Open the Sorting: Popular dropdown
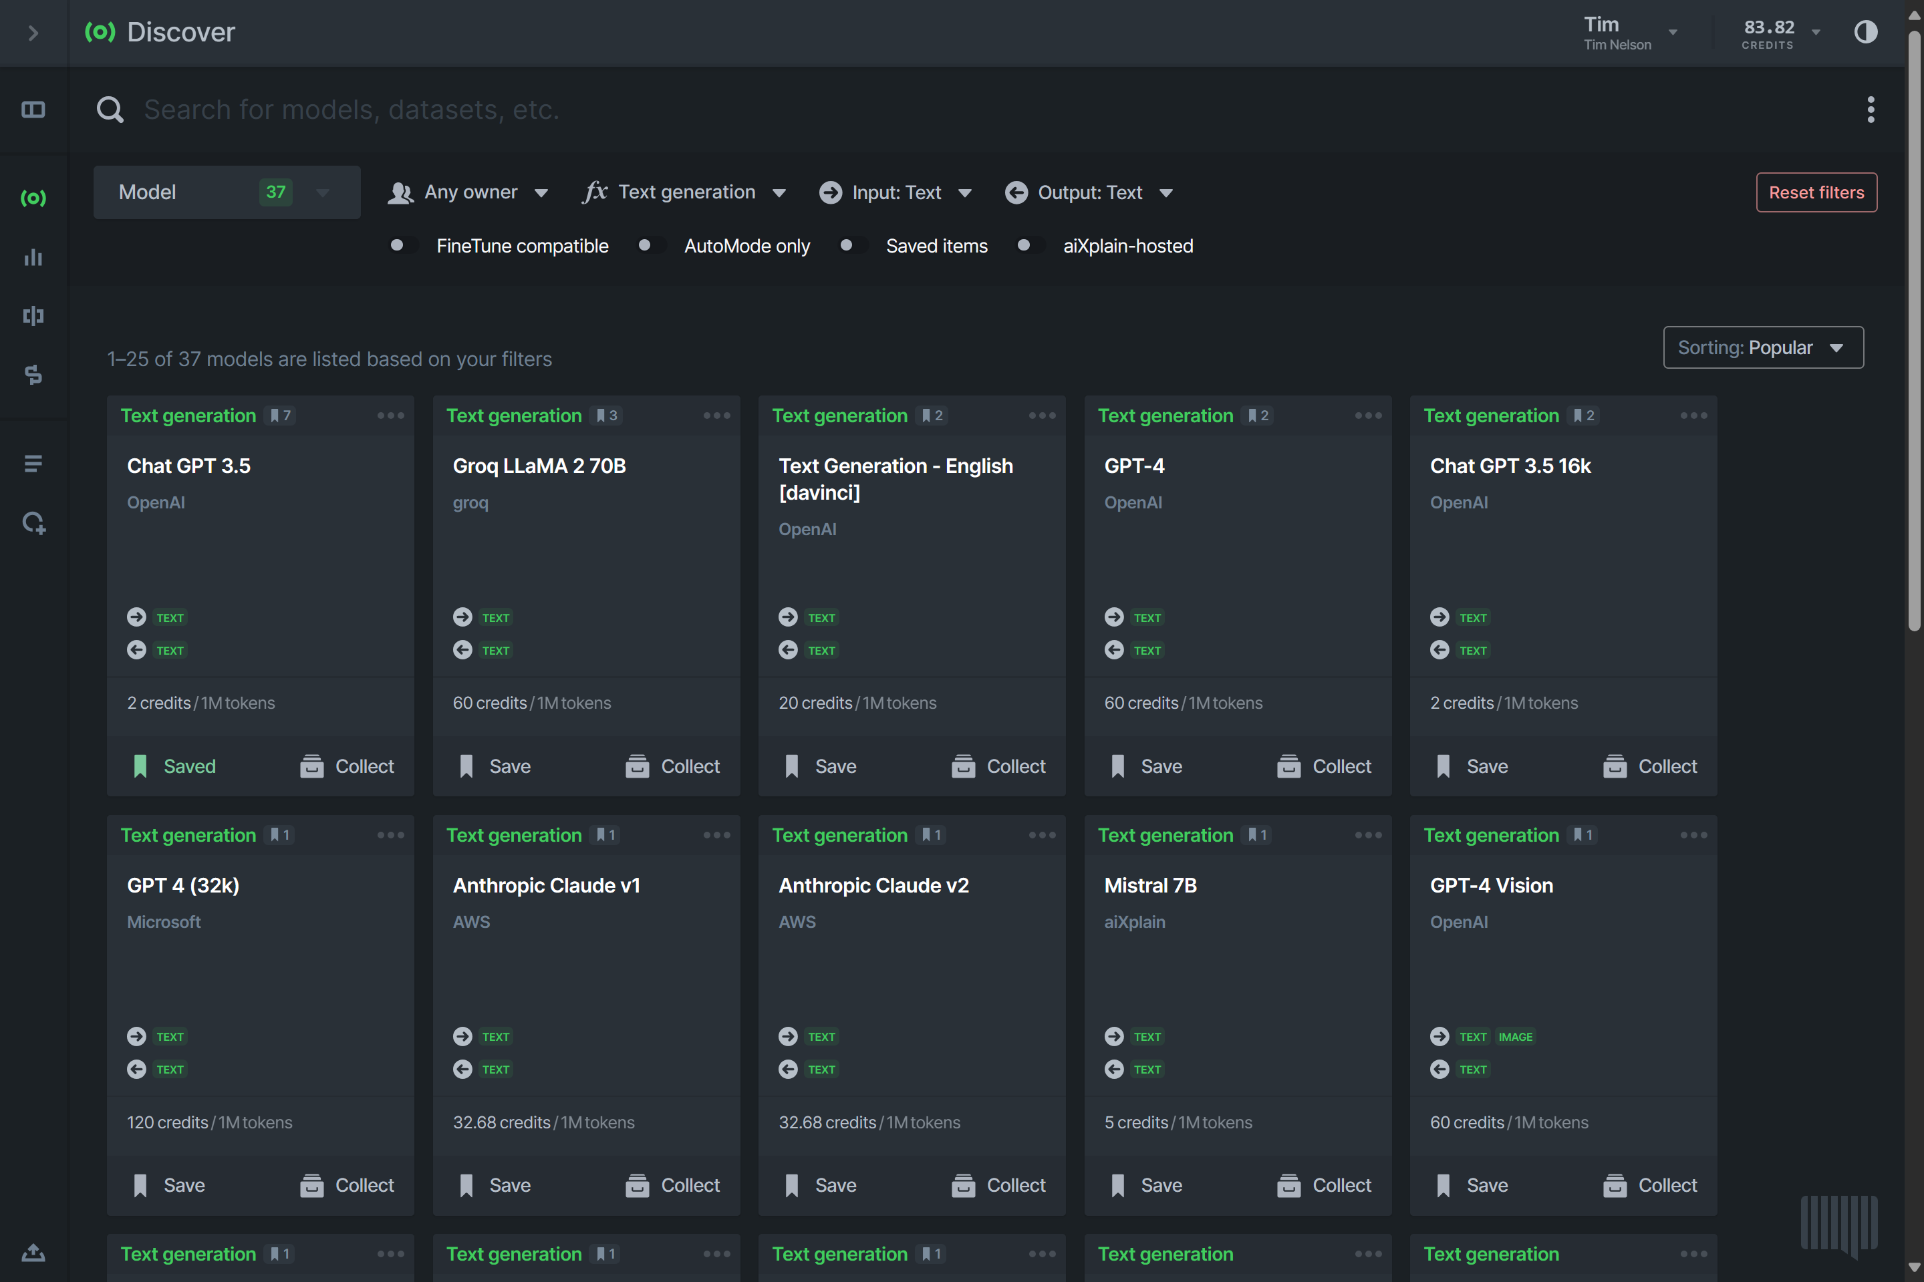Image resolution: width=1924 pixels, height=1282 pixels. (x=1763, y=347)
